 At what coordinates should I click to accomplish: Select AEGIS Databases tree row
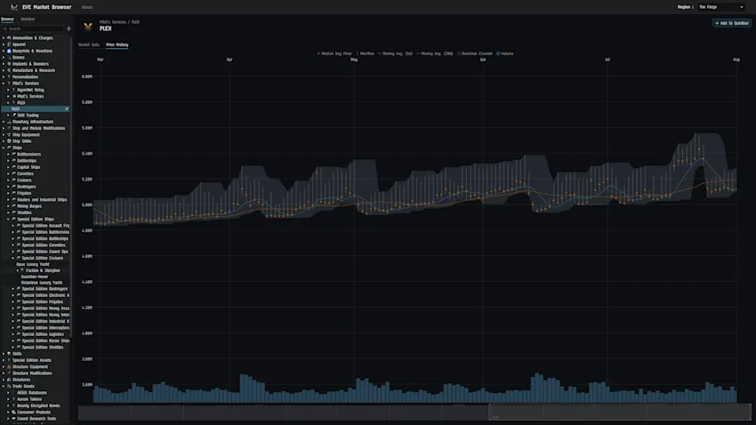32,393
